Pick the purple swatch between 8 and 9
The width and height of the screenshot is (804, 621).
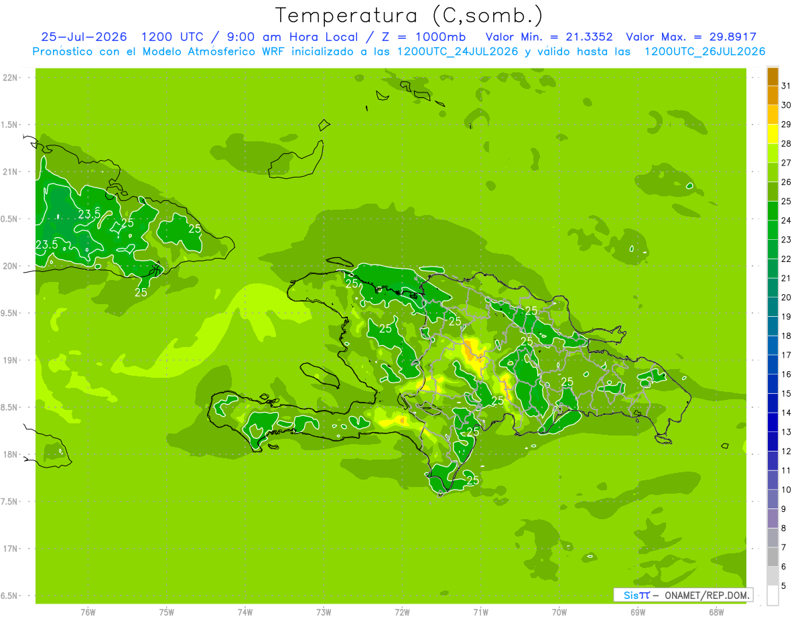coord(773,519)
